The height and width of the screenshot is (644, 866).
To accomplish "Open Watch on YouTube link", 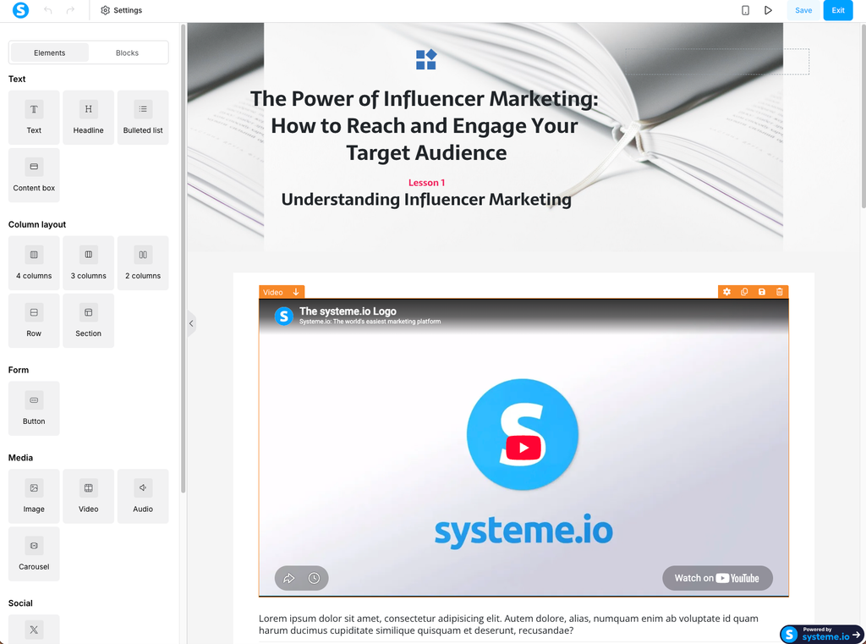I will coord(717,578).
